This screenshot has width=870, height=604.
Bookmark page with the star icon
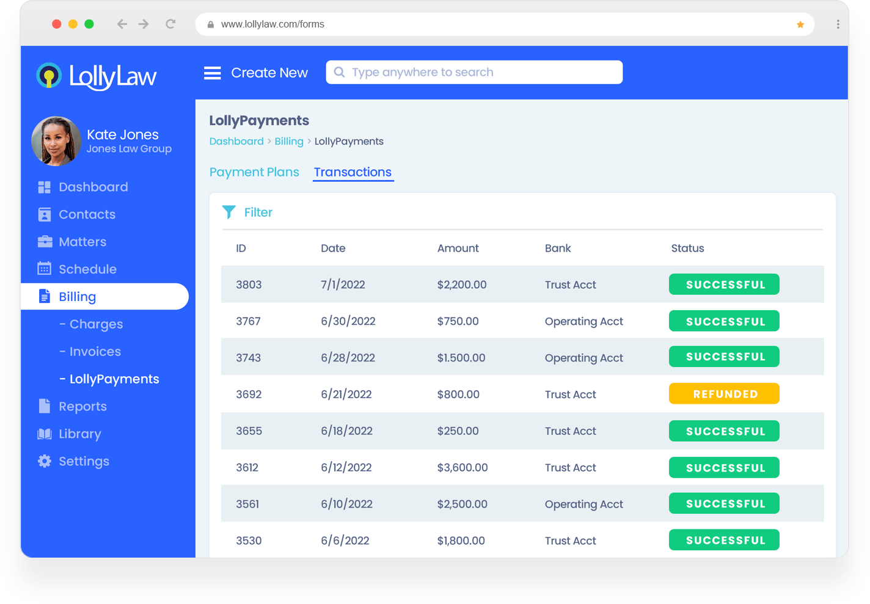pos(800,24)
